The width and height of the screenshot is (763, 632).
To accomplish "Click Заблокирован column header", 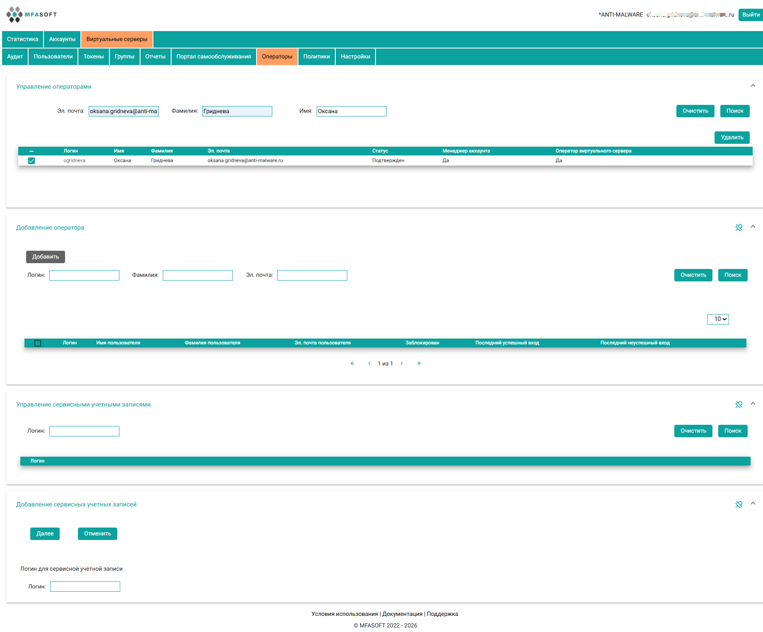I will tap(422, 343).
